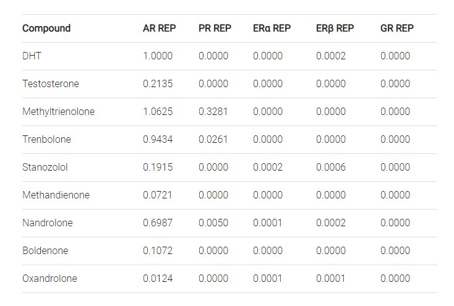Click the Stanozolol compound name
Viewport: 454px width, 306px height.
pos(45,167)
